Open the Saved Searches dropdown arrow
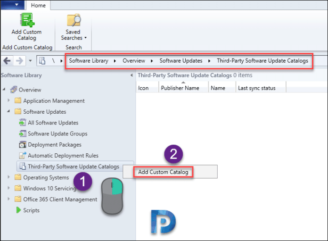The image size is (328, 241). point(86,38)
